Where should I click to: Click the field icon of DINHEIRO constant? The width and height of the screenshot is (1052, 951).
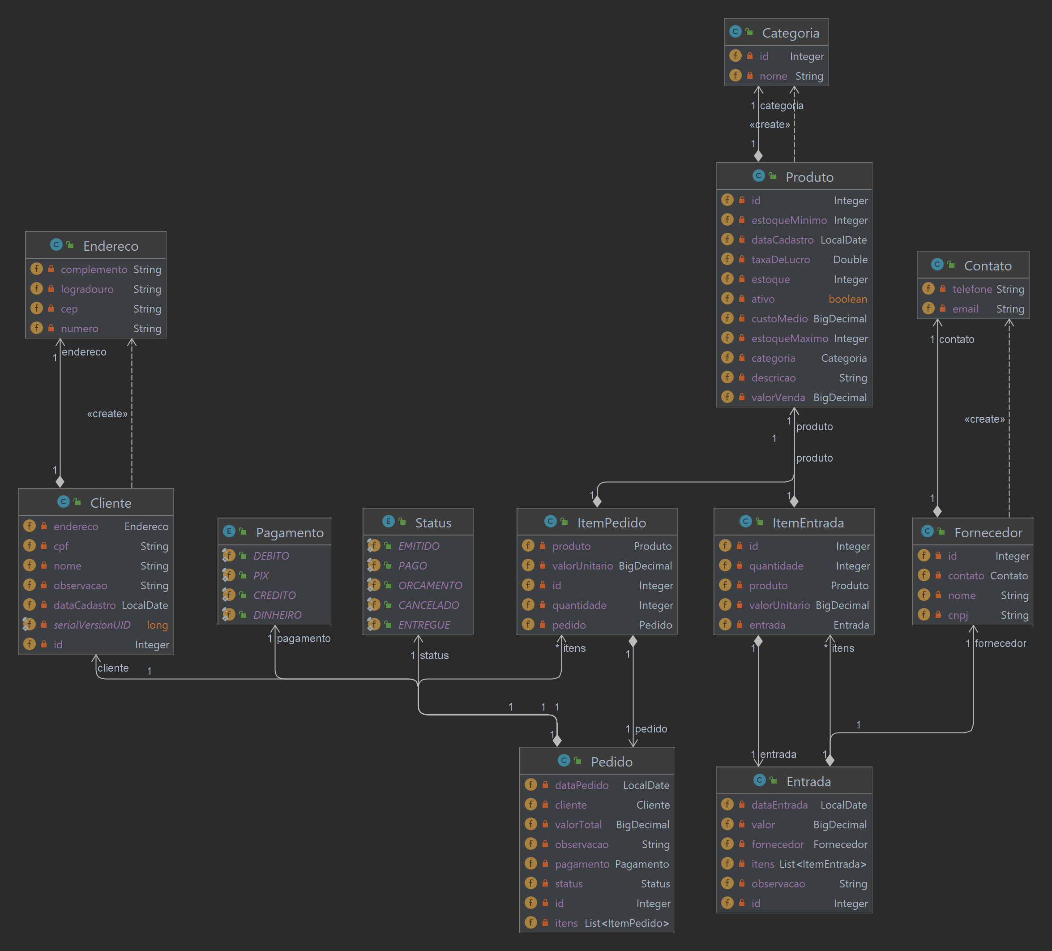click(x=229, y=614)
